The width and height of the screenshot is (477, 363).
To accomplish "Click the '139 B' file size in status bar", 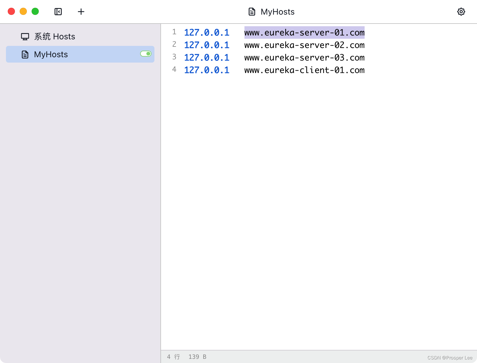I will [197, 357].
